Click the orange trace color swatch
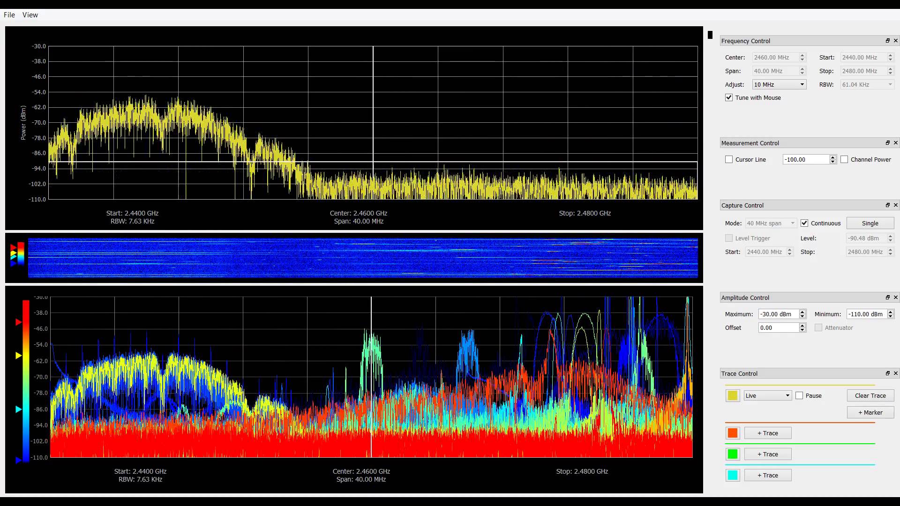 pyautogui.click(x=733, y=432)
